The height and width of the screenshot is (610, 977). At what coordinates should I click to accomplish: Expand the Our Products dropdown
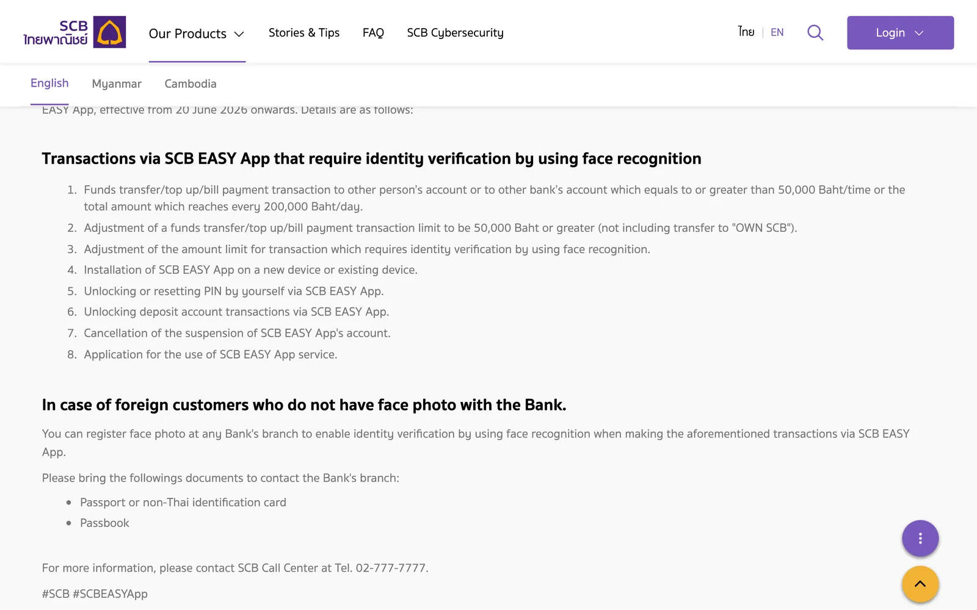tap(197, 34)
